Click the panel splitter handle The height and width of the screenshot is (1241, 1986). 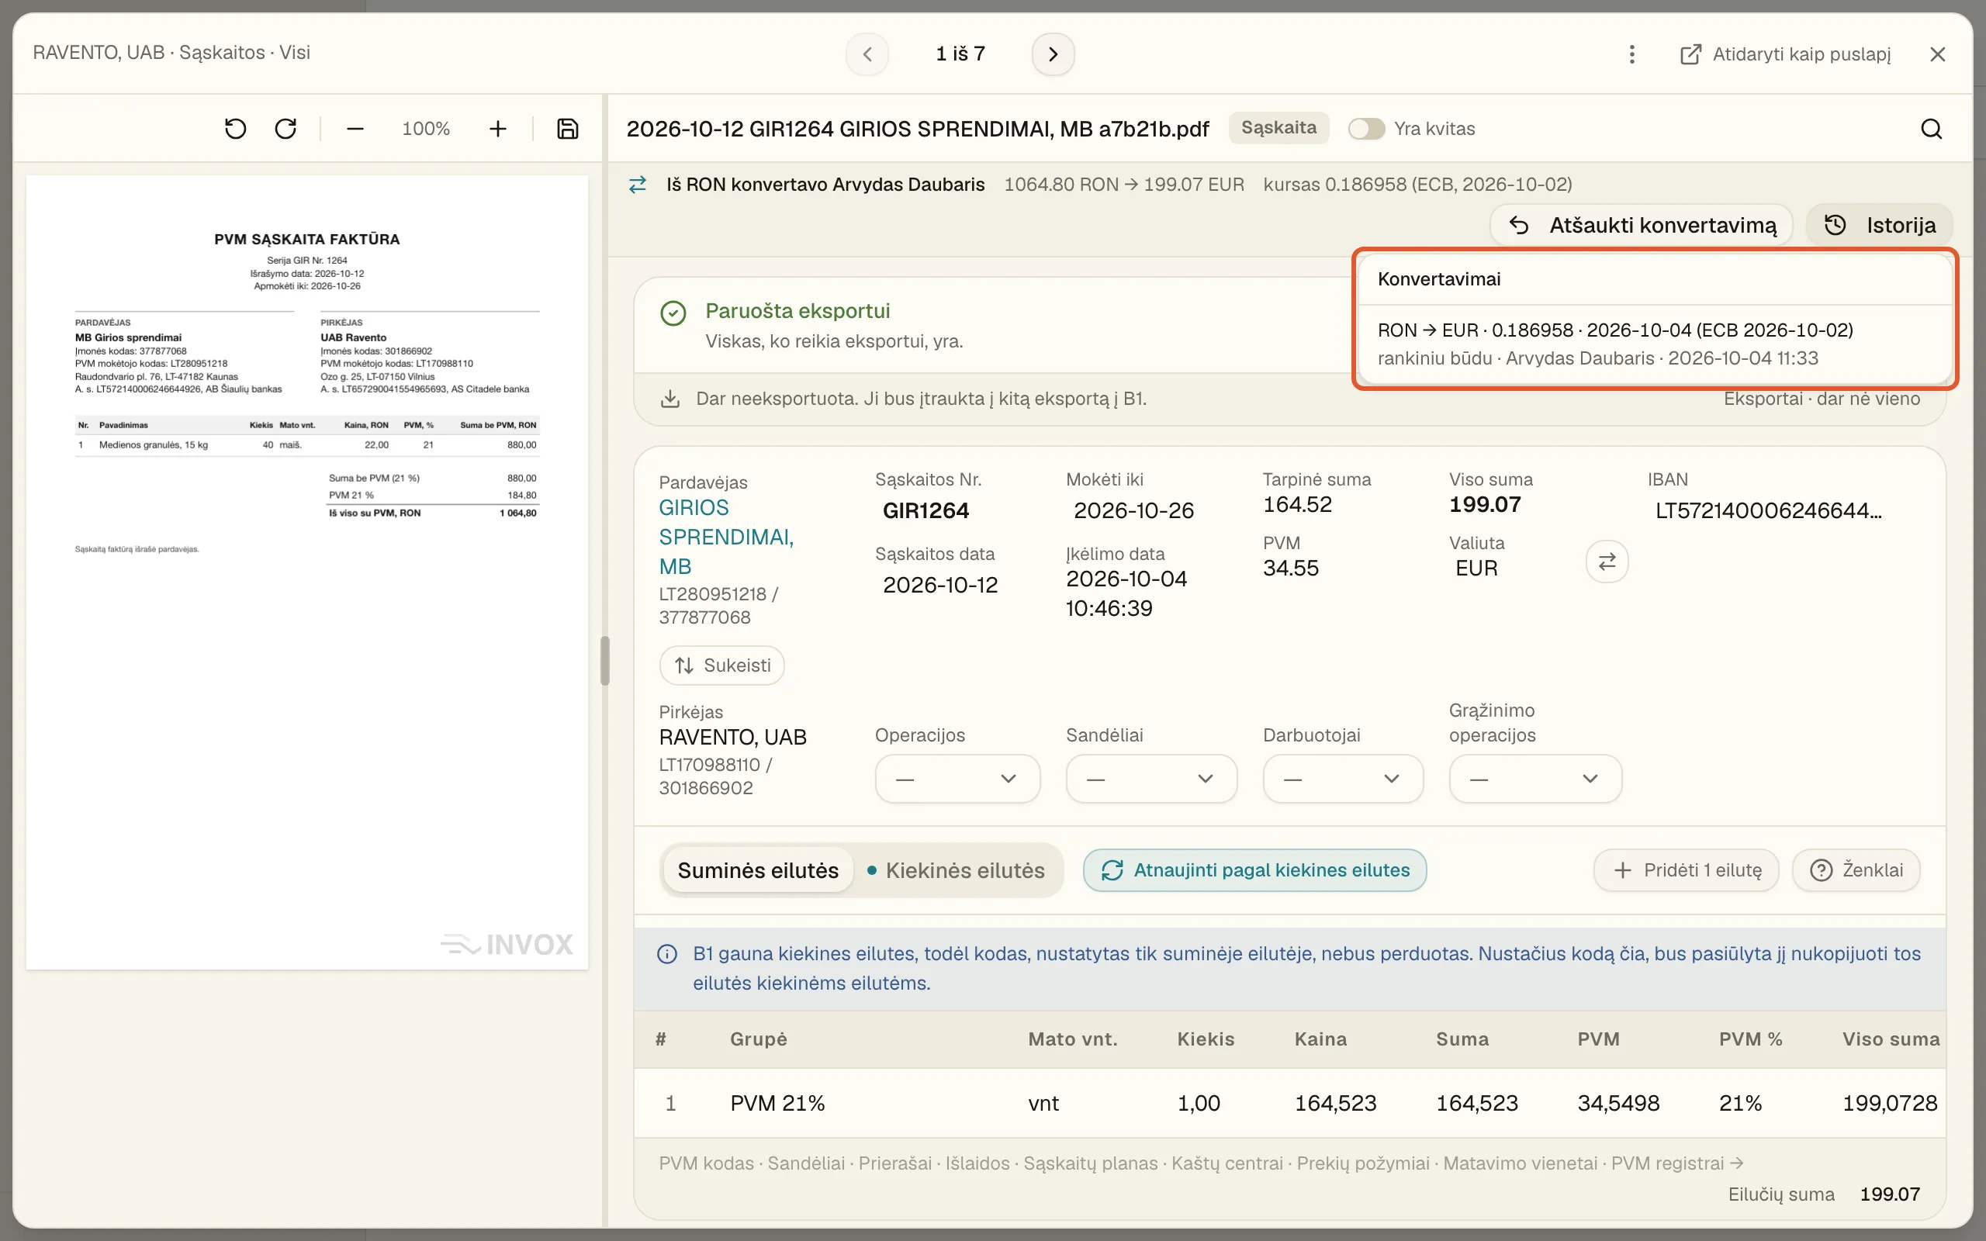click(x=605, y=661)
